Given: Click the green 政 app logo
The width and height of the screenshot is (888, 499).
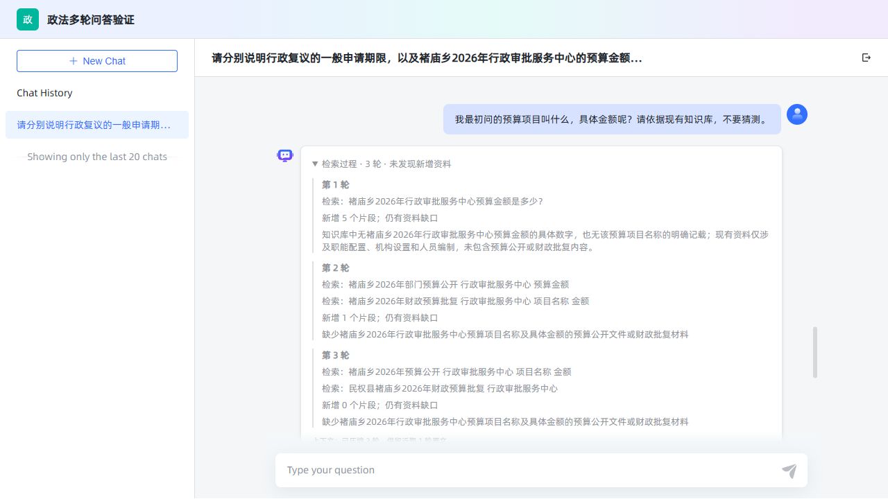Looking at the screenshot, I should [x=28, y=19].
